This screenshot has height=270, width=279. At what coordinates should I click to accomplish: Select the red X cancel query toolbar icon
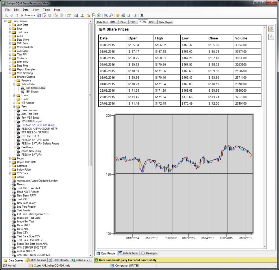pyautogui.click(x=45, y=15)
